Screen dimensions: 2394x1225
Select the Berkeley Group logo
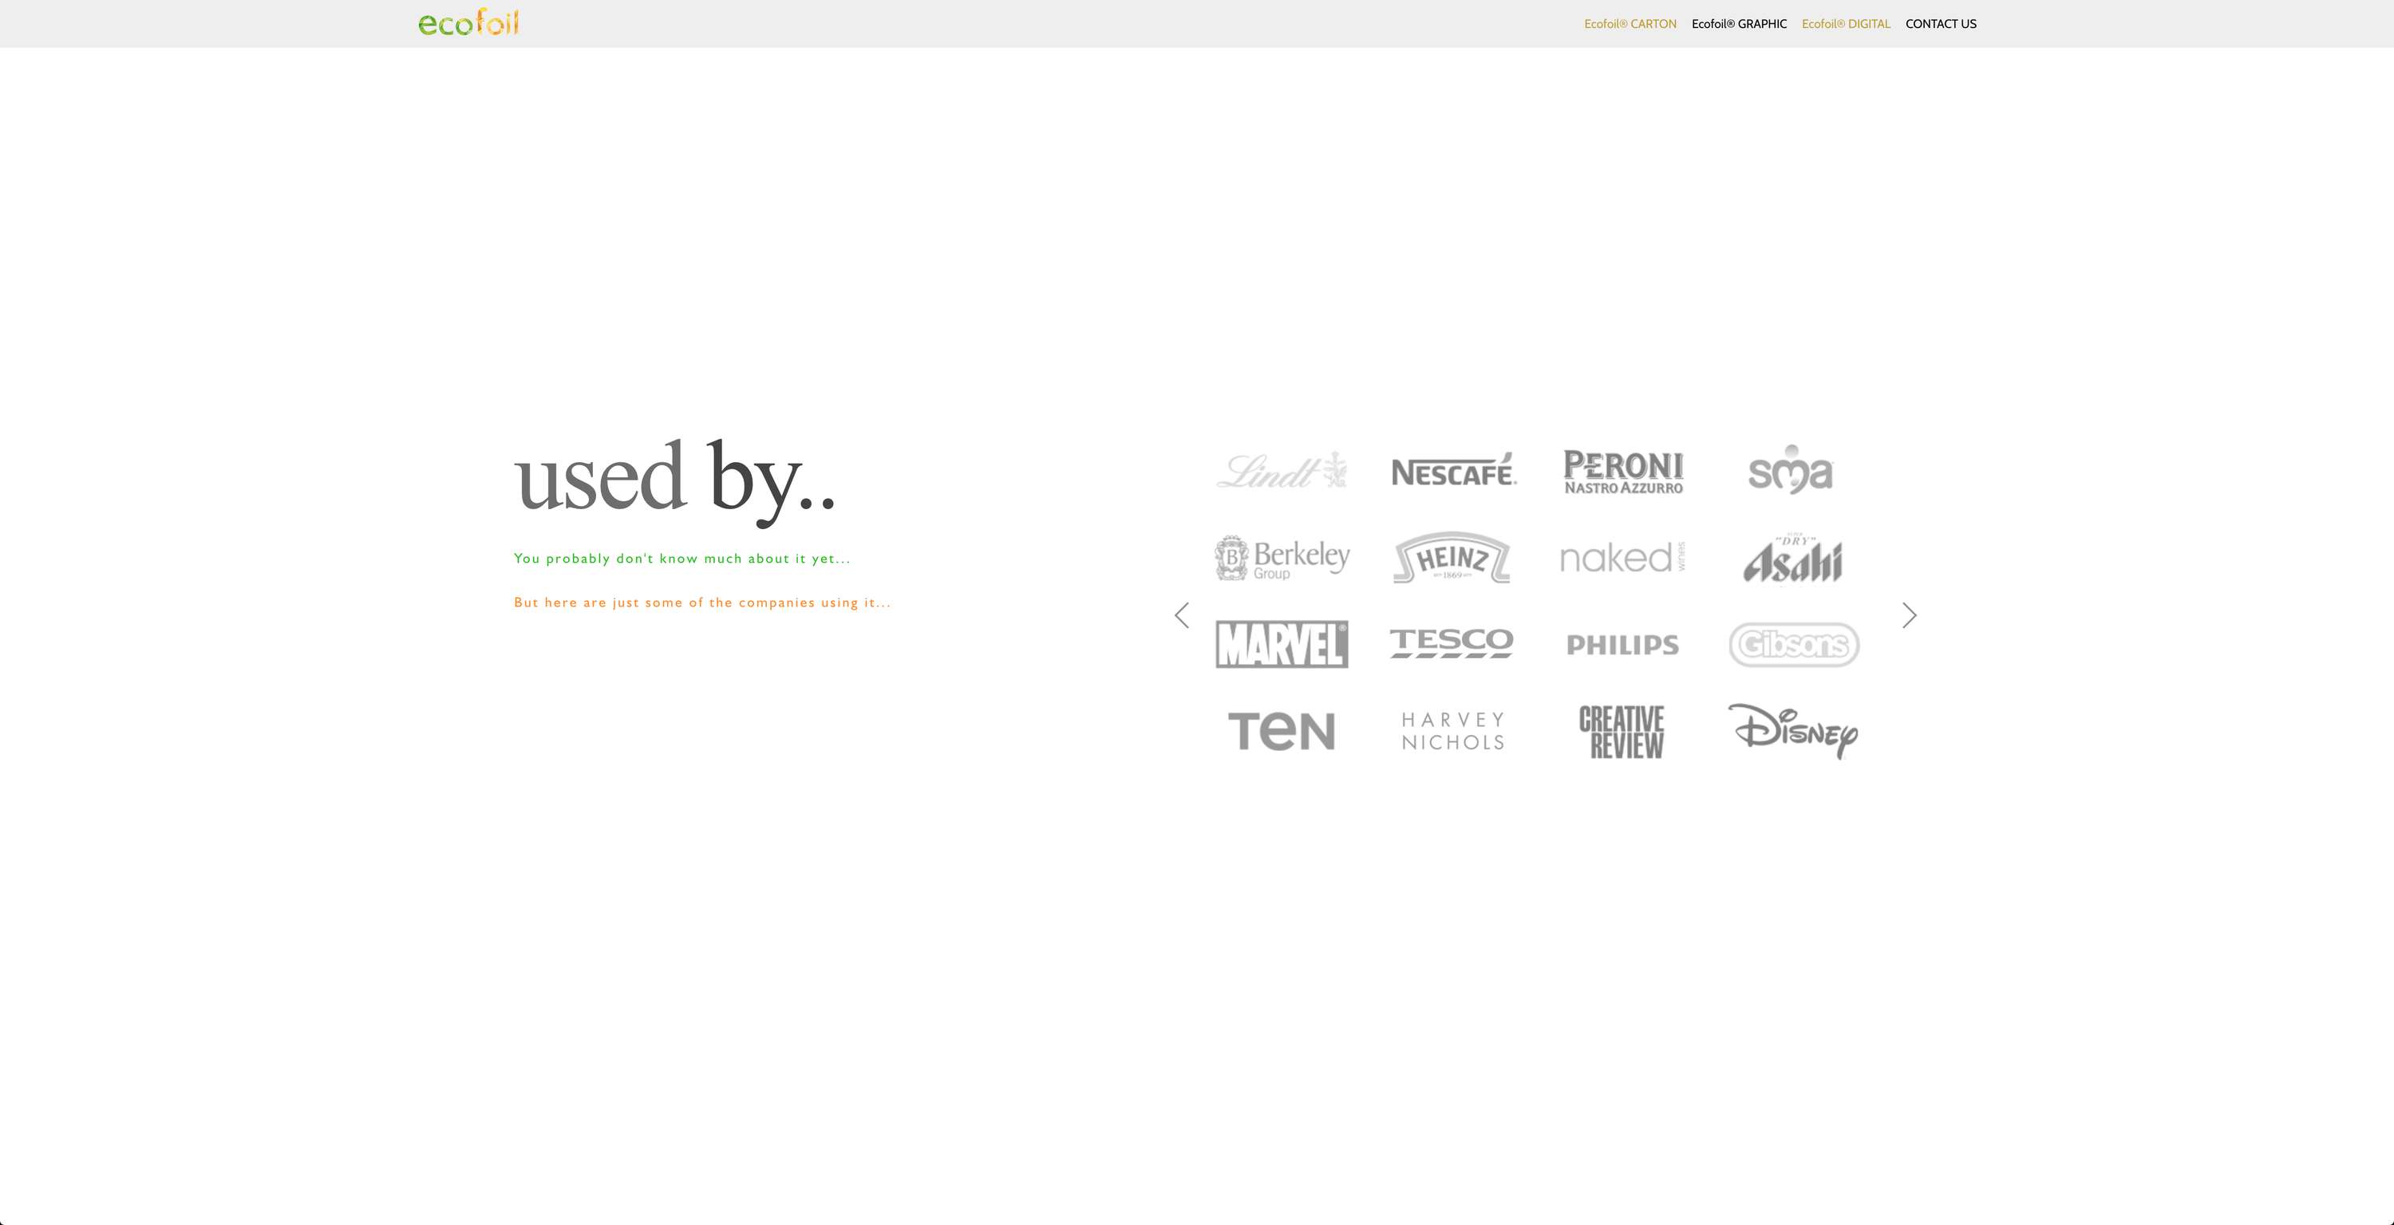click(1282, 559)
